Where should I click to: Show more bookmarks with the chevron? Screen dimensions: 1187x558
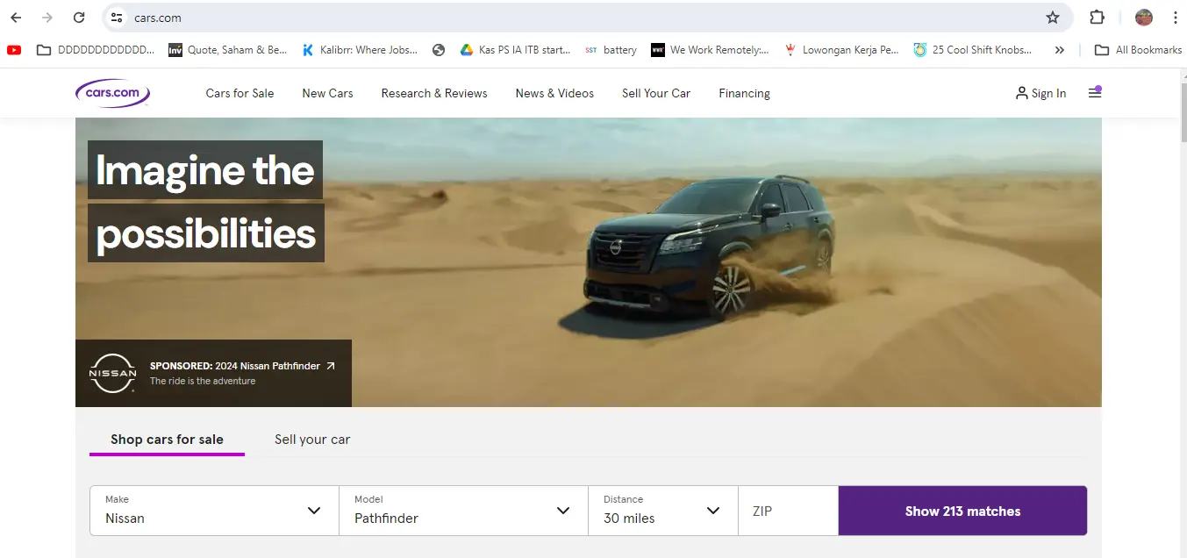pos(1060,50)
